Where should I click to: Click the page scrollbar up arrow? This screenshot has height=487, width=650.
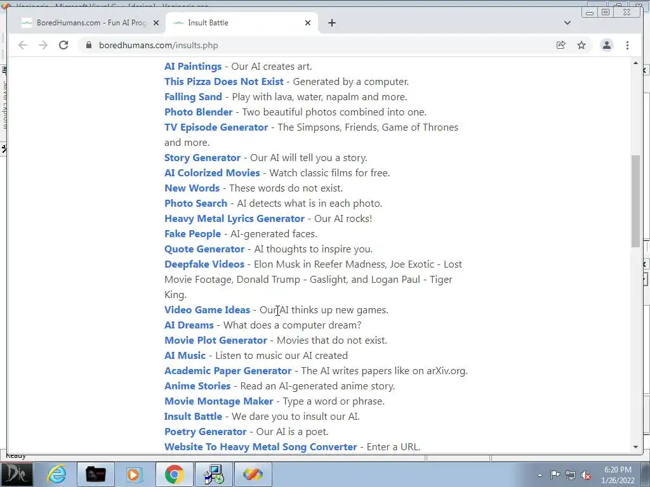pos(635,63)
